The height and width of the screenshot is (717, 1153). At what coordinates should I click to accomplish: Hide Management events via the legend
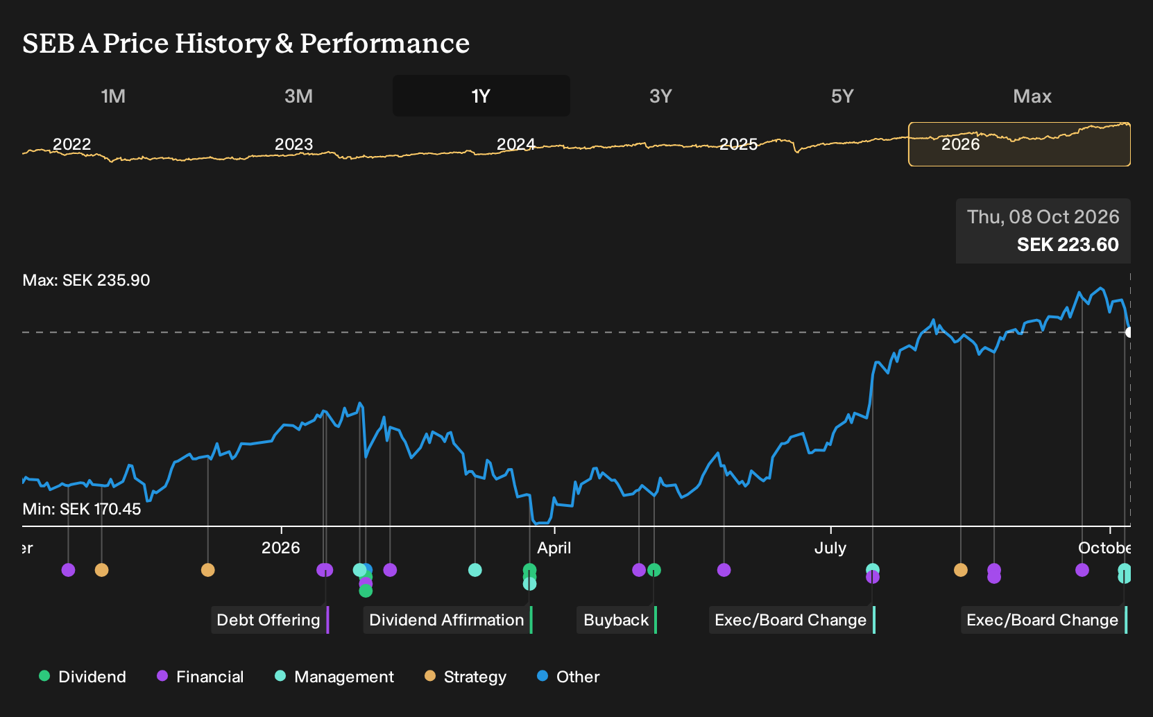(x=334, y=677)
